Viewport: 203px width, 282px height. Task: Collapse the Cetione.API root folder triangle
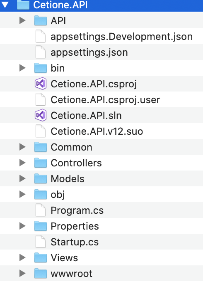tap(5, 5)
